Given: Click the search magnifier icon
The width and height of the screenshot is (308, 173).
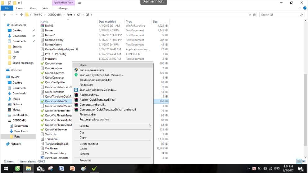Looking at the screenshot, I should click(301, 15).
